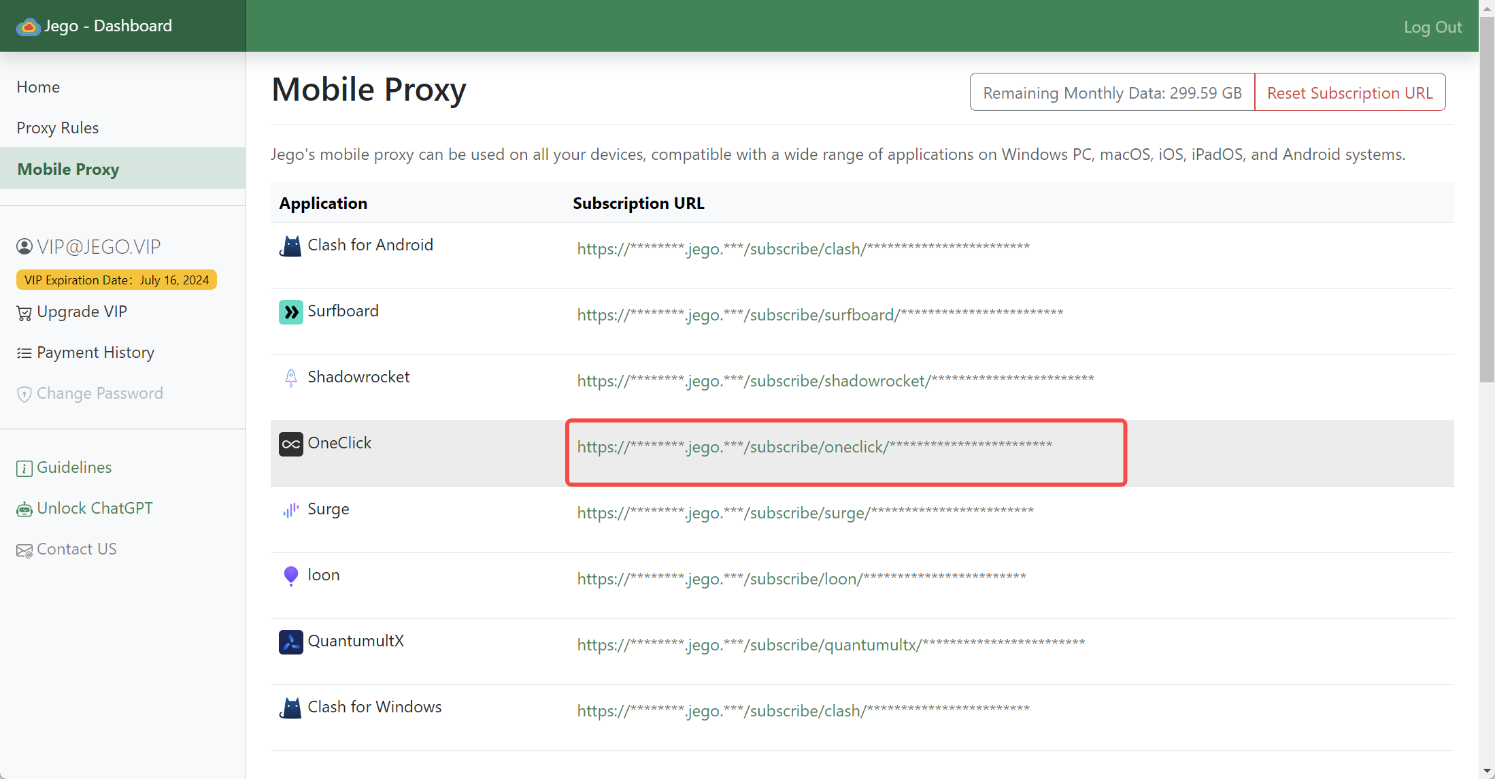This screenshot has height=779, width=1495.
Task: Open the Guidelines link
Action: (74, 467)
